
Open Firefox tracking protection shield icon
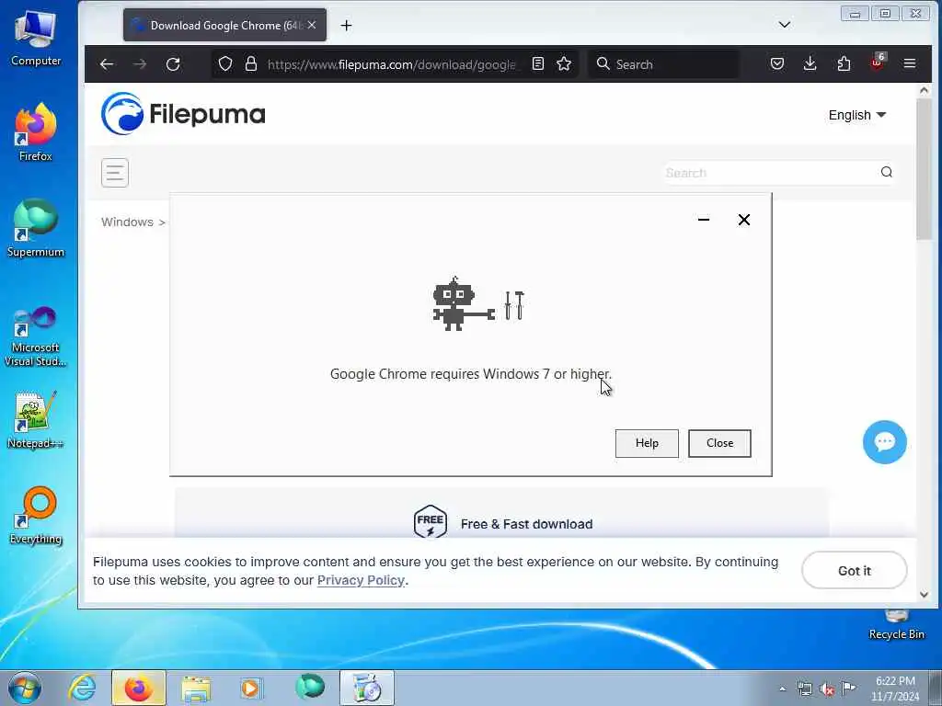(x=225, y=63)
